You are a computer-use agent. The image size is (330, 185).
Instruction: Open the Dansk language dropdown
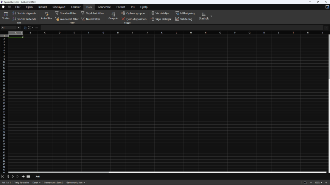coord(36,182)
